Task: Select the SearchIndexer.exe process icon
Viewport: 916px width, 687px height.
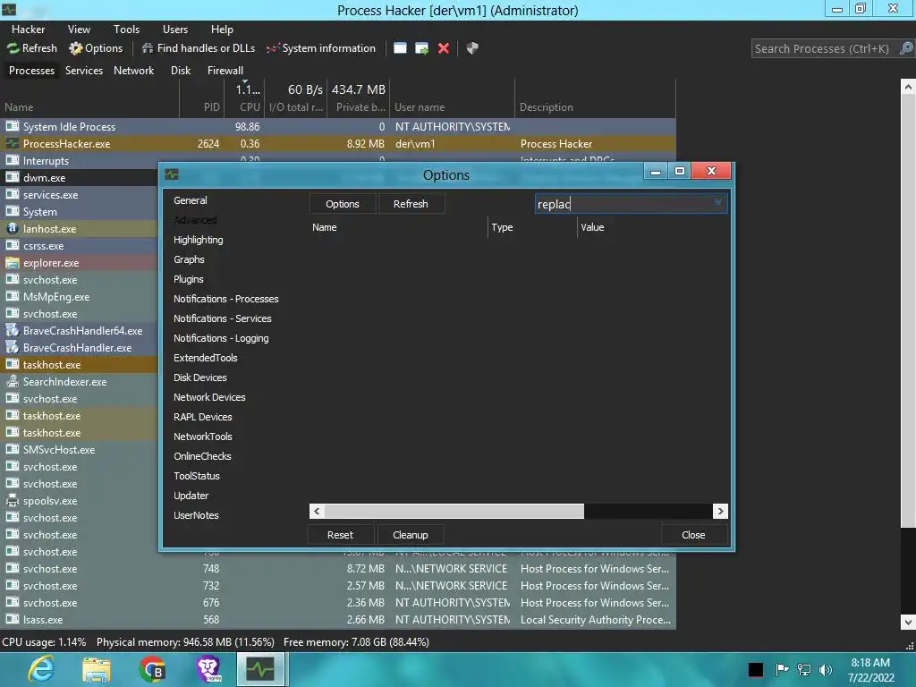Action: pos(13,381)
